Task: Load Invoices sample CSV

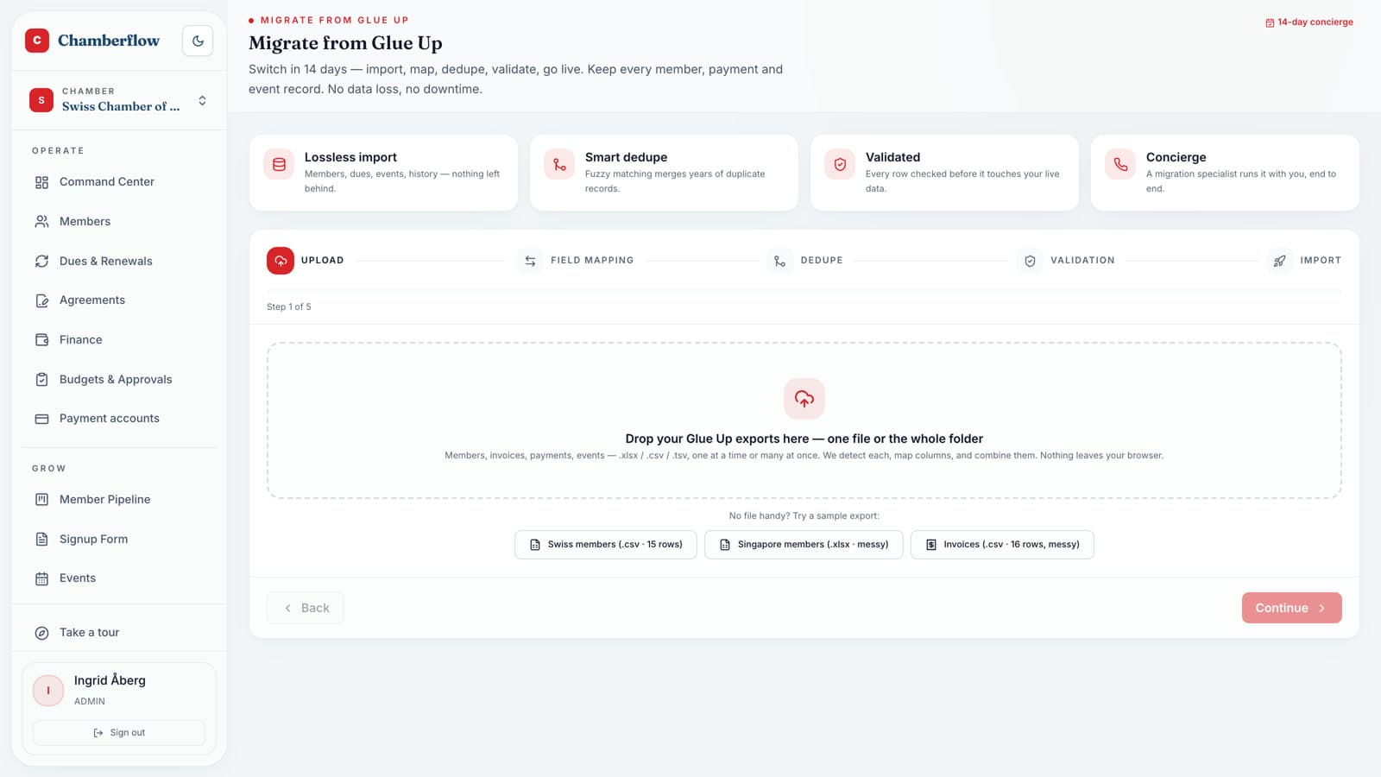Action: coord(1002,545)
